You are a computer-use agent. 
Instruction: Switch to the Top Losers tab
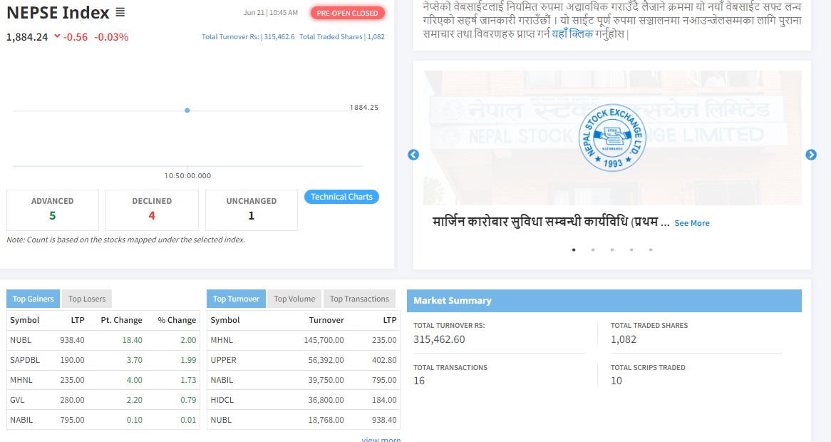click(87, 299)
